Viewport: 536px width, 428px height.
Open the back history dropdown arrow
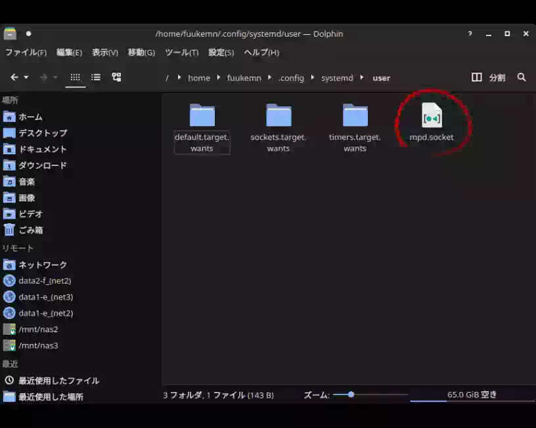click(26, 77)
